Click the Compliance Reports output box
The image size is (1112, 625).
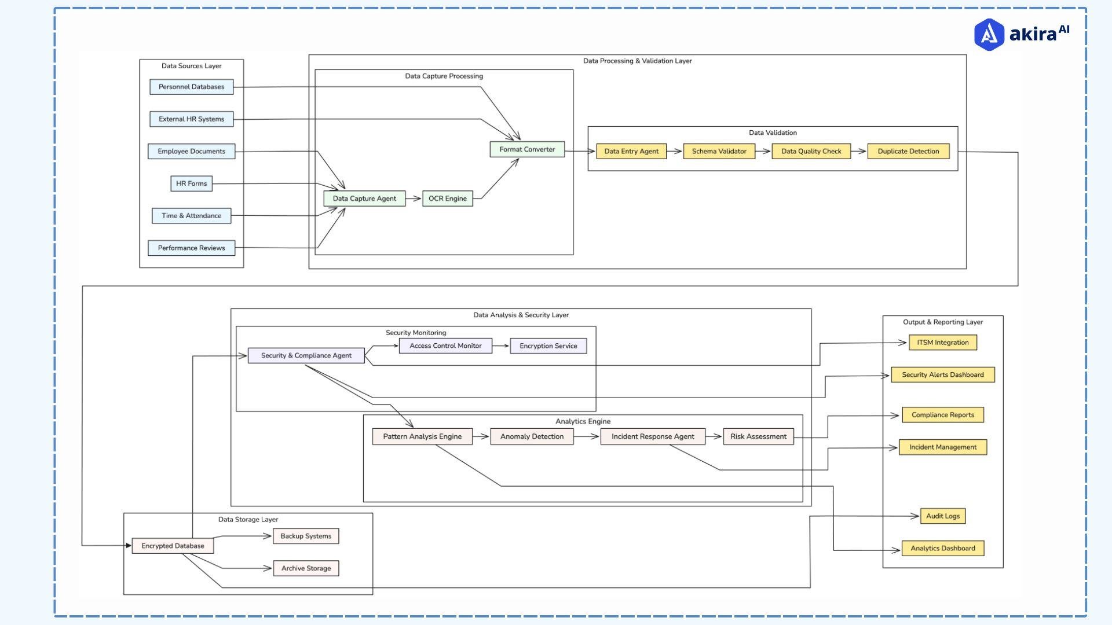point(942,414)
